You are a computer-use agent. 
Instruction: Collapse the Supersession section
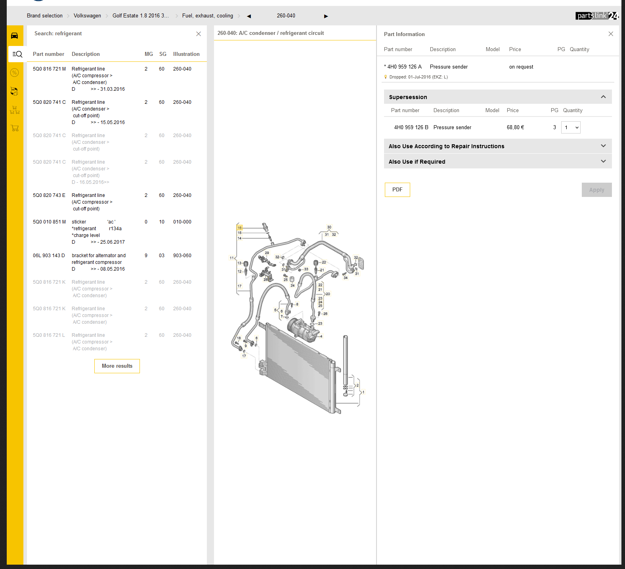pos(603,97)
